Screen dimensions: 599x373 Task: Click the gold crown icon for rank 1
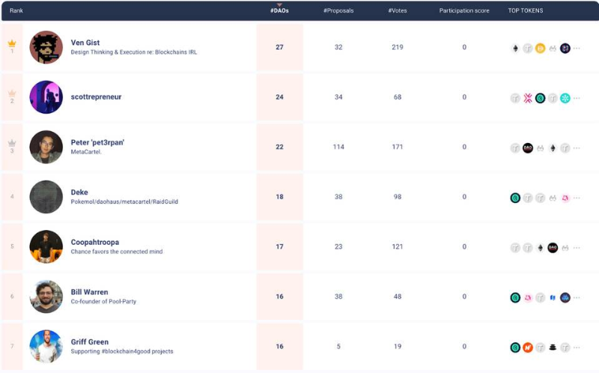pyautogui.click(x=11, y=43)
